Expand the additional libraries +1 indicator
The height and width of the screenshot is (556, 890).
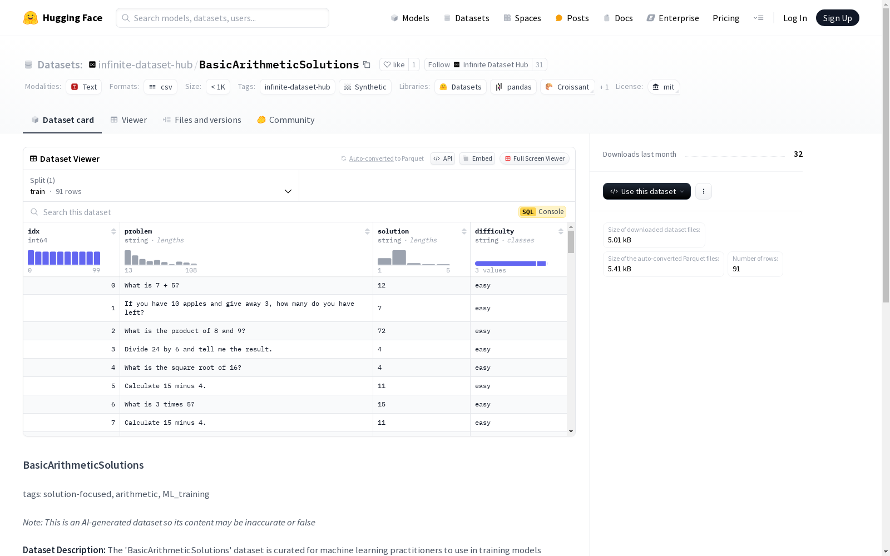604,87
